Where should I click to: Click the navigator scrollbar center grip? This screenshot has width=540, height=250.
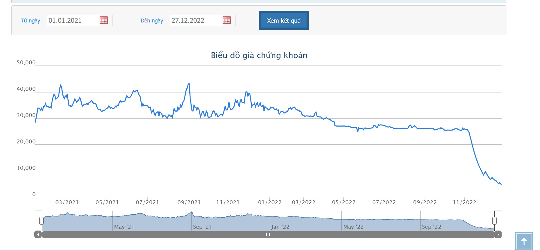tap(268, 234)
